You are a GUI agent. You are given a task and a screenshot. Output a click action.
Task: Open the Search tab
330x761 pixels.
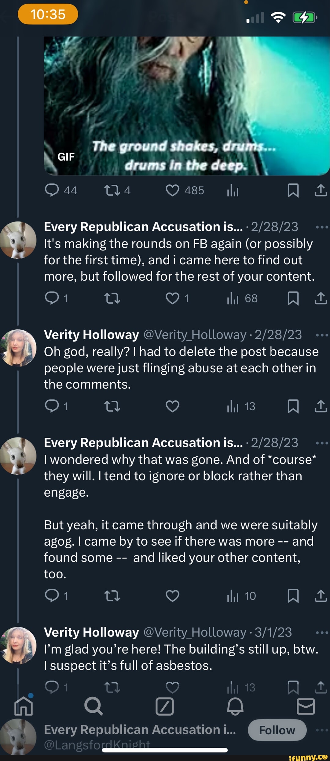coord(93,706)
